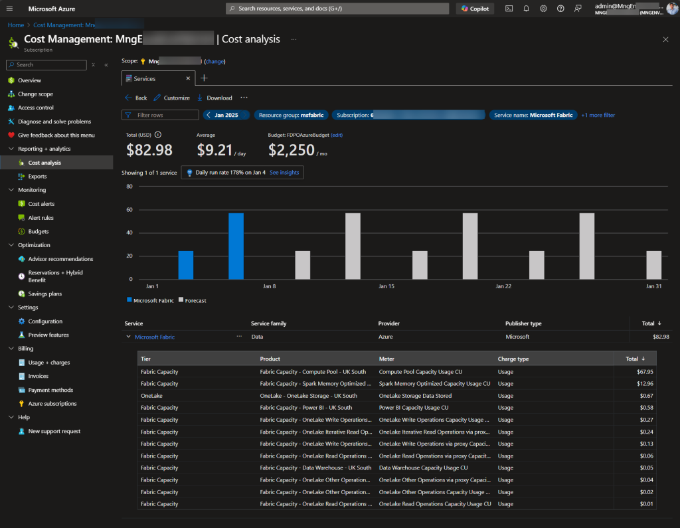
Task: Select Cost analysis in the sidebar
Action: (44, 163)
